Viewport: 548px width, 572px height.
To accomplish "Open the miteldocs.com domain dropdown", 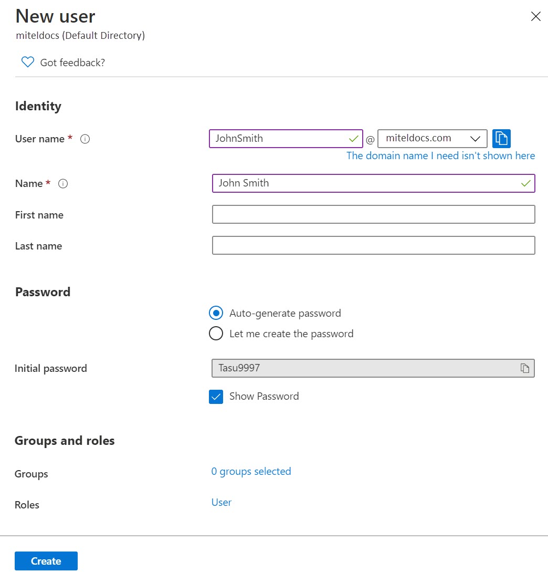I will pos(432,139).
